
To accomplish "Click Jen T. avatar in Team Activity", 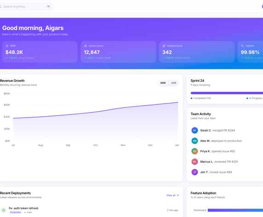I will (x=194, y=172).
